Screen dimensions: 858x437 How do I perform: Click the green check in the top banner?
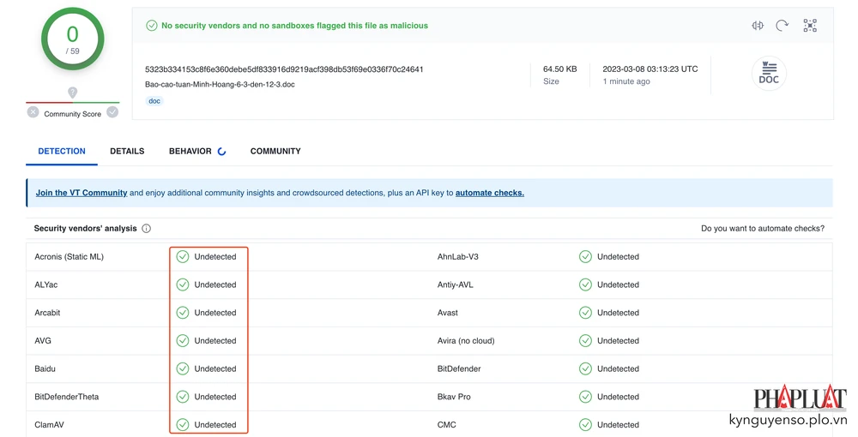point(151,26)
